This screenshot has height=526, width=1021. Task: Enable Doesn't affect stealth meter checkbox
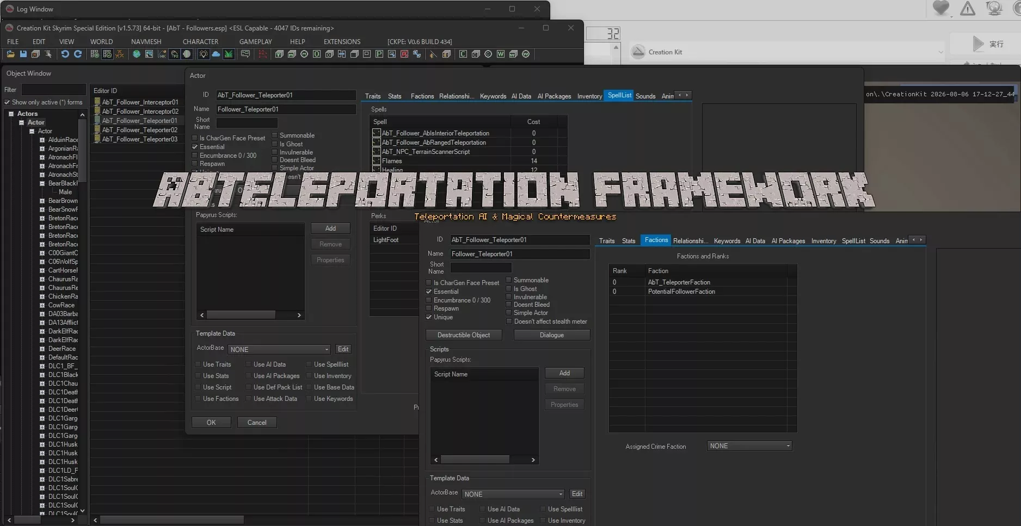click(x=509, y=321)
